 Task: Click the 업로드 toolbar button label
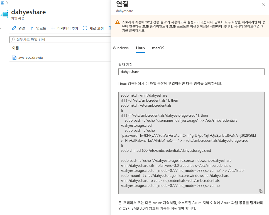41,28
